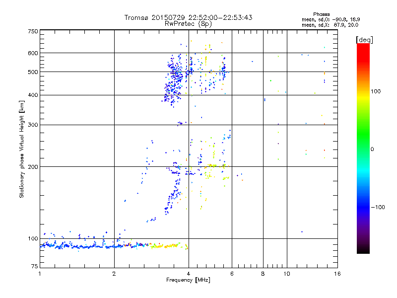Click the colorbar tick label '100'
Screen dimensions: 397x298
376,91
